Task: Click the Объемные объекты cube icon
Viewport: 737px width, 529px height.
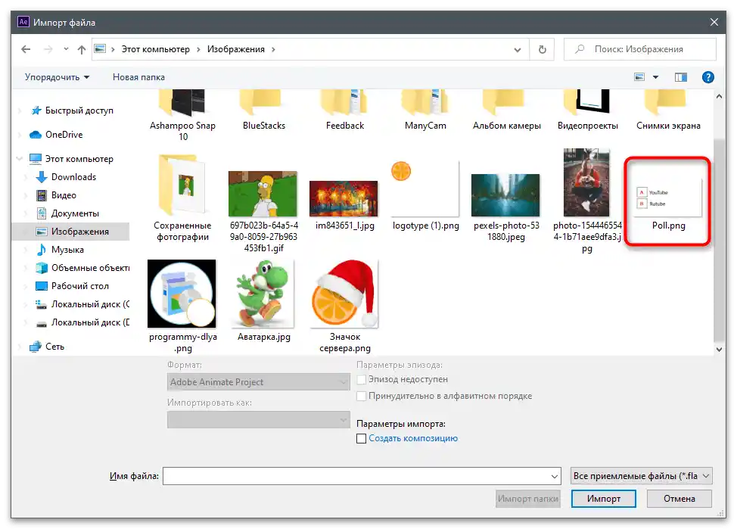Action: pos(42,268)
